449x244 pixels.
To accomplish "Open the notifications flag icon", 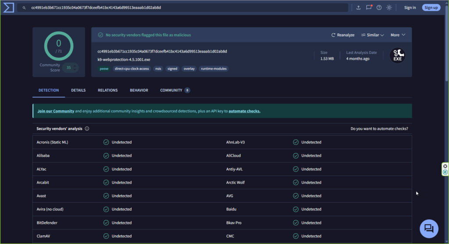I will 369,7.
